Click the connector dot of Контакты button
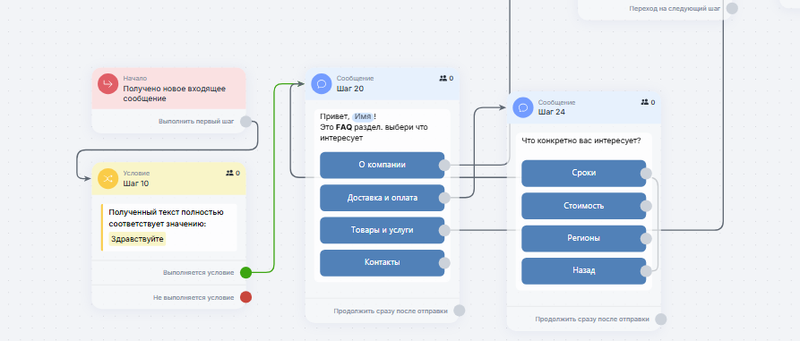Screen dimensions: 800x341 (444, 263)
